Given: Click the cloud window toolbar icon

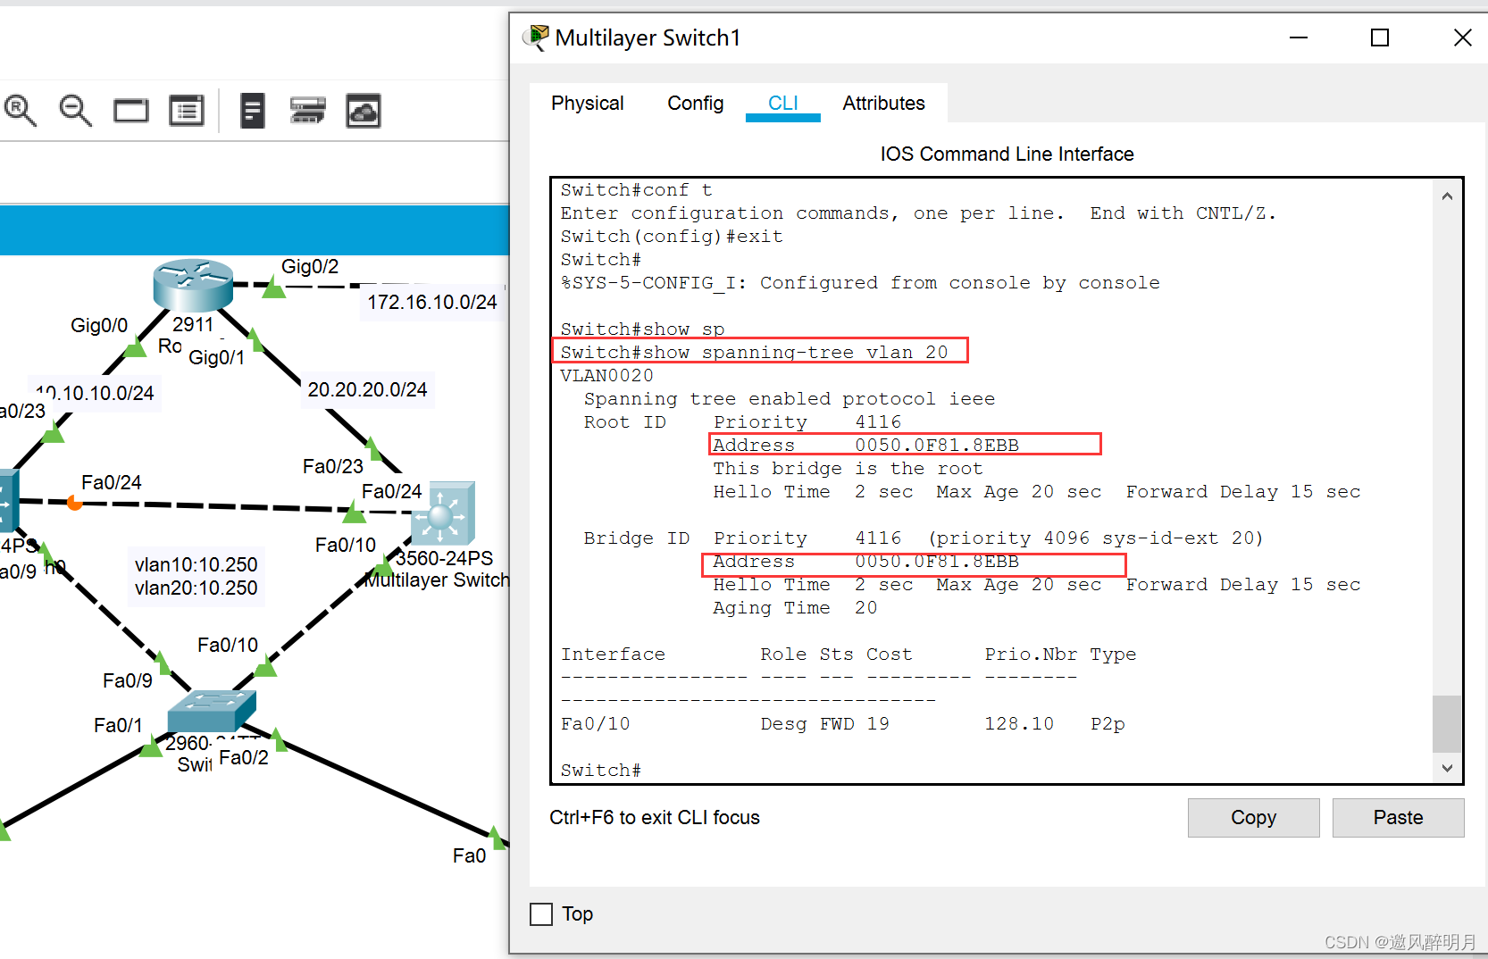Looking at the screenshot, I should [364, 111].
